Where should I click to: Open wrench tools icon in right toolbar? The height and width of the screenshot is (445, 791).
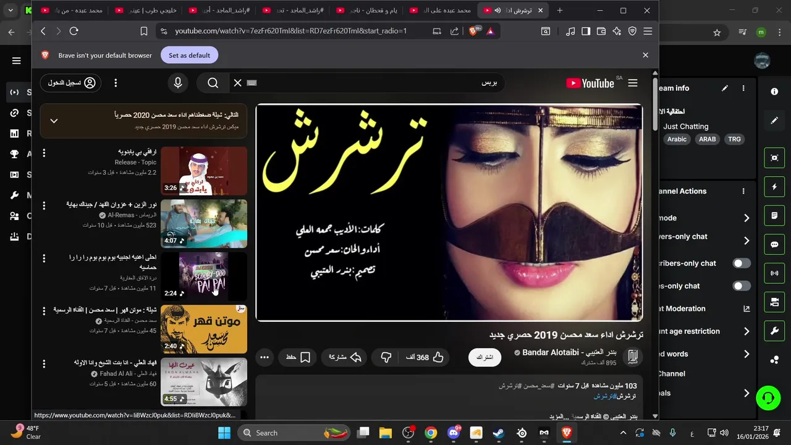tap(774, 331)
